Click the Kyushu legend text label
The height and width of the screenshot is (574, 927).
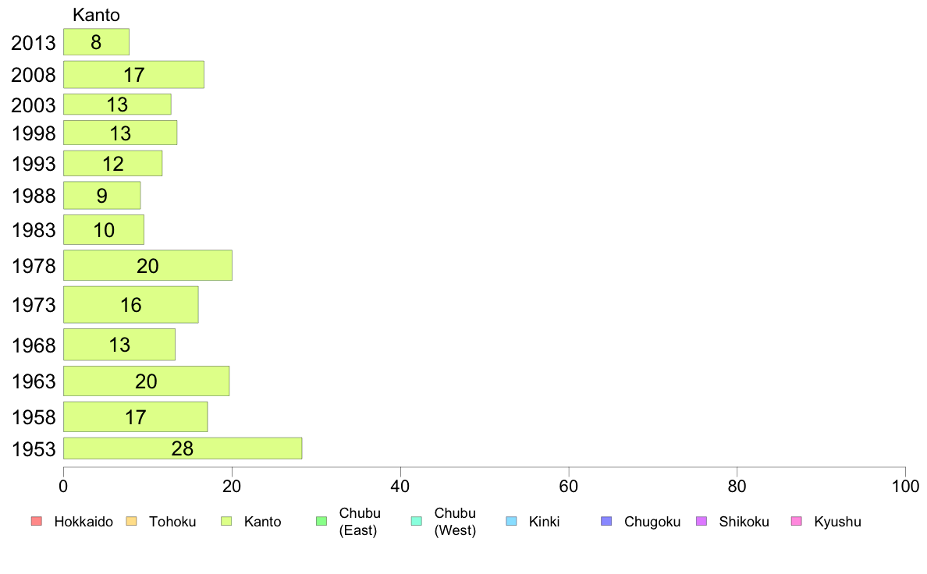tap(838, 522)
